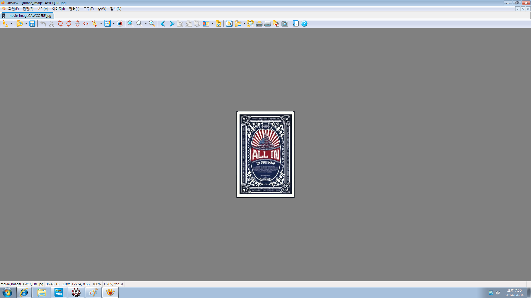The height and width of the screenshot is (298, 531).
Task: Zoom out with the magnifier icon
Action: 139,24
